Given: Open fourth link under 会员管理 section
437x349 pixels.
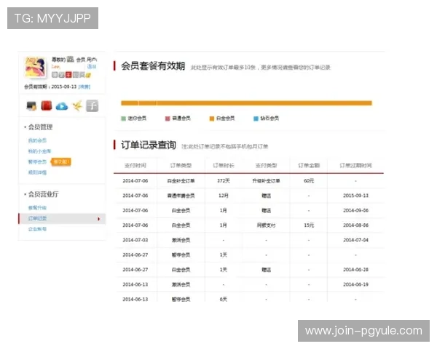Looking at the screenshot, I should tap(37, 172).
